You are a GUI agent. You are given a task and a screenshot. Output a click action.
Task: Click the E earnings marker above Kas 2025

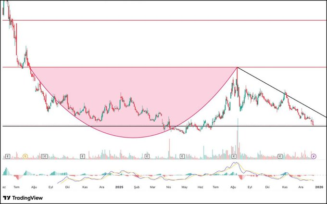[x=280, y=156]
